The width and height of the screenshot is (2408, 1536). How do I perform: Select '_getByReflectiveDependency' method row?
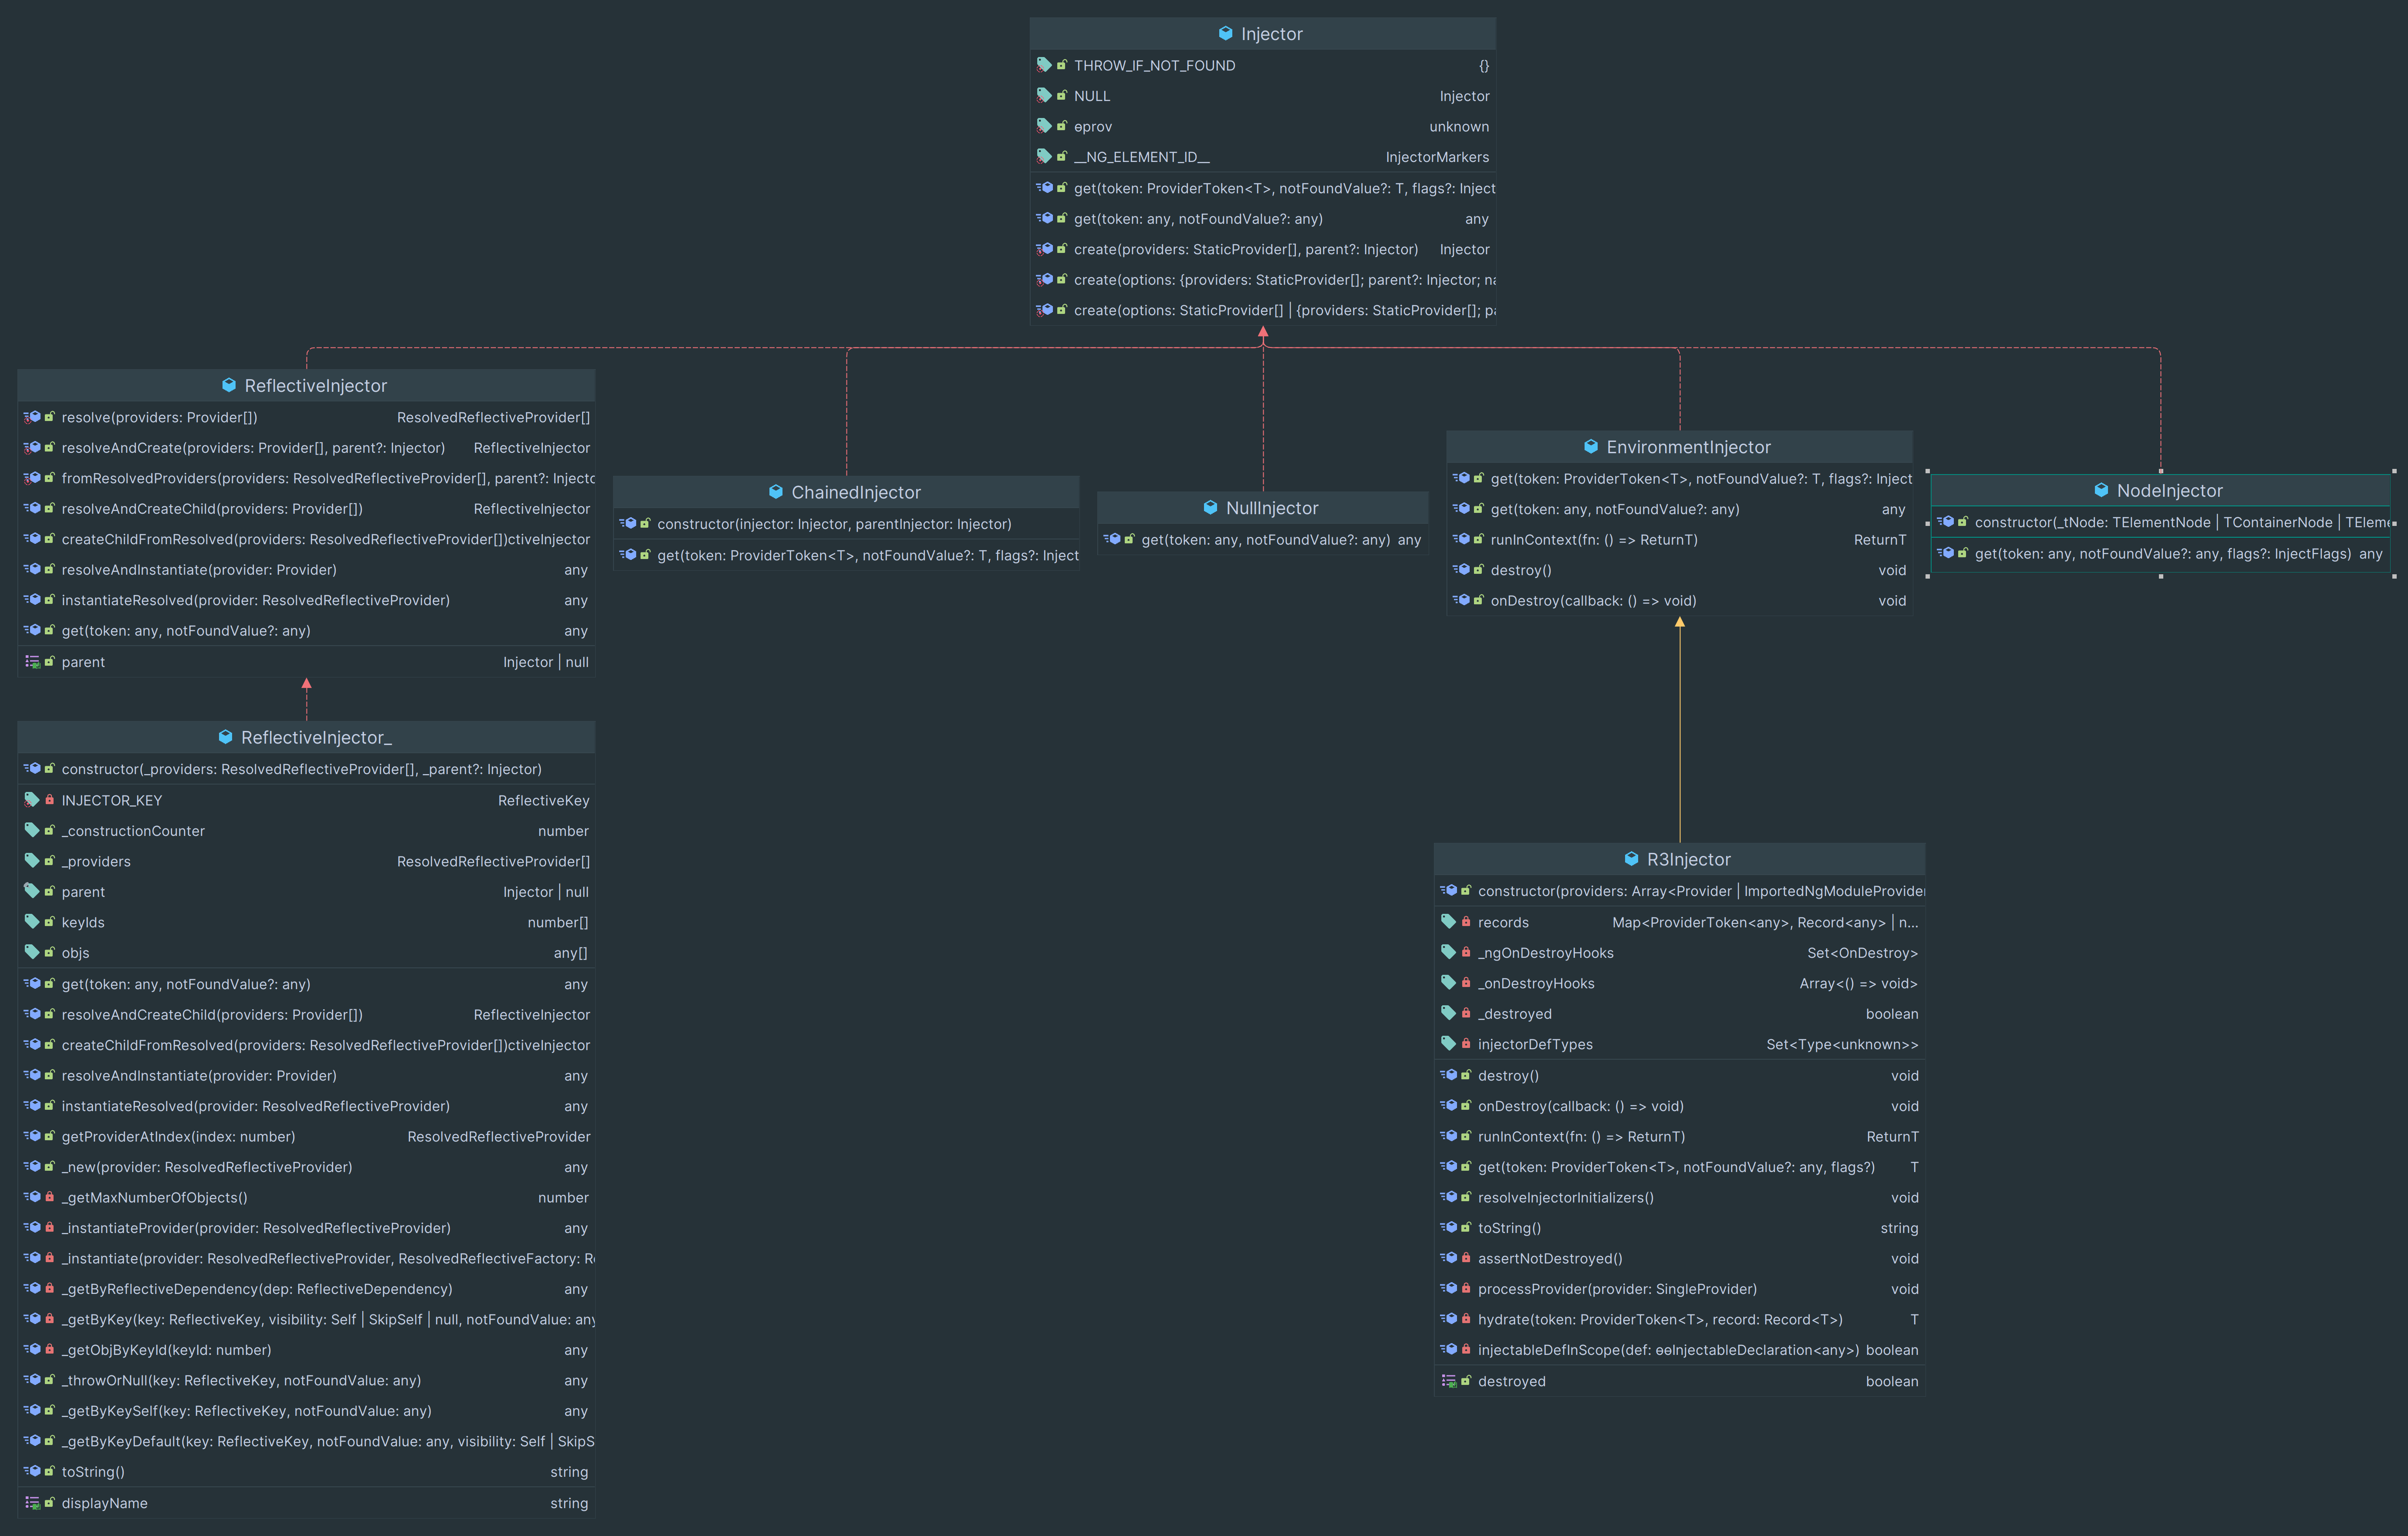(306, 1289)
